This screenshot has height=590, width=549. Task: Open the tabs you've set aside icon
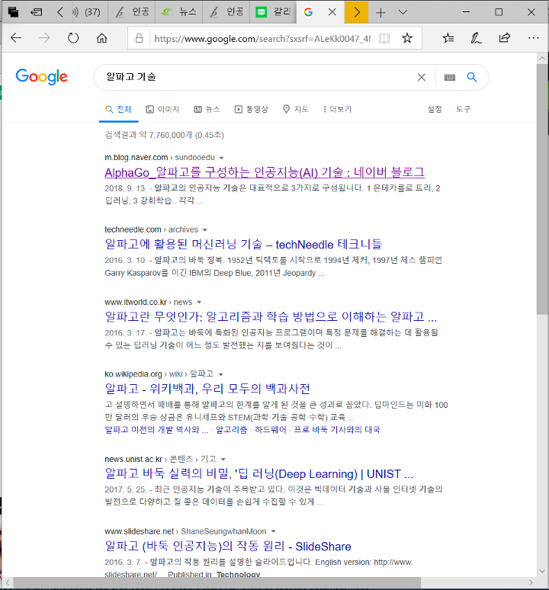[x=14, y=12]
